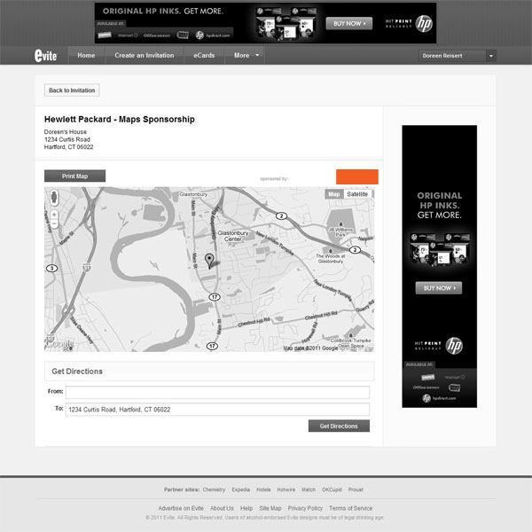Open Site Map footer link
Image resolution: width=532 pixels, height=532 pixels.
(270, 508)
